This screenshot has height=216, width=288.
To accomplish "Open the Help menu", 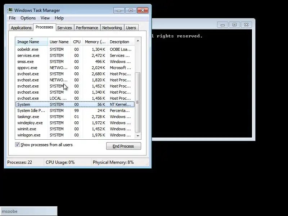I will (59, 18).
